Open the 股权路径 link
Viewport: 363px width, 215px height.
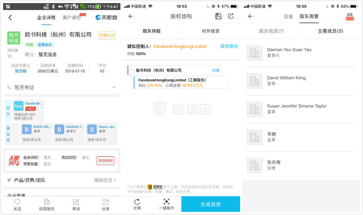coord(229,46)
